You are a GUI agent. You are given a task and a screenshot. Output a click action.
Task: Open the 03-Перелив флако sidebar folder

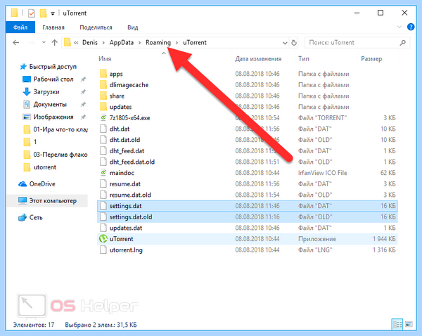55,155
